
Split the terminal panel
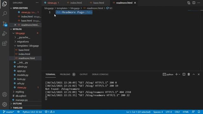[x=184, y=74]
